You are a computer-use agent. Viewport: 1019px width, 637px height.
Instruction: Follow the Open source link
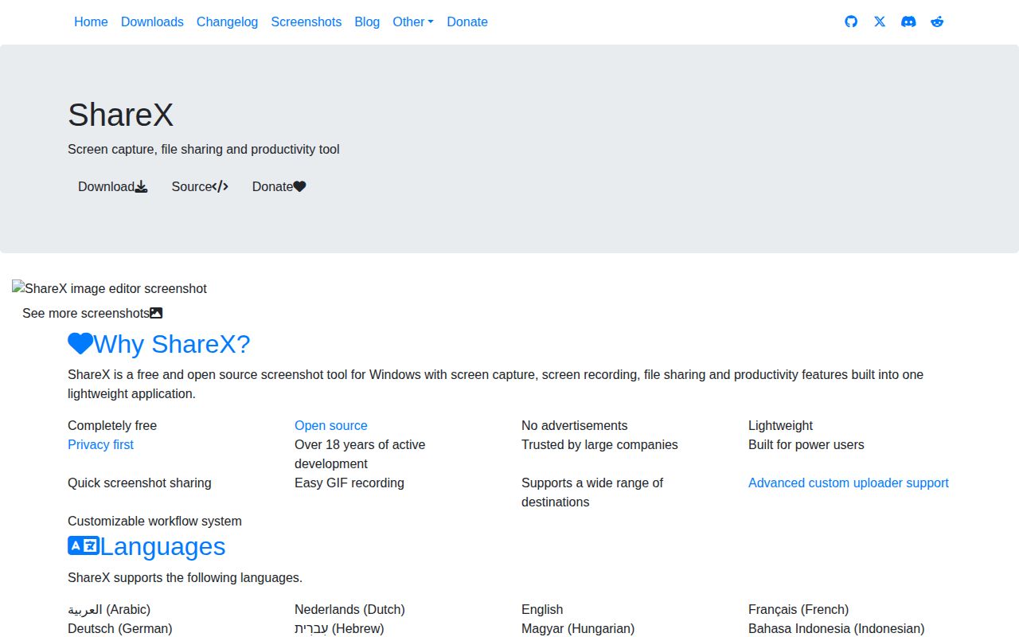tap(331, 425)
